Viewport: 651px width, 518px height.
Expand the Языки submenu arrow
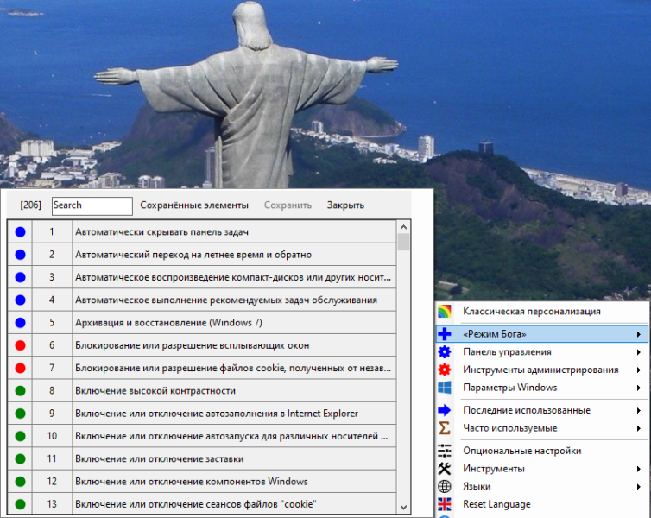[x=639, y=486]
